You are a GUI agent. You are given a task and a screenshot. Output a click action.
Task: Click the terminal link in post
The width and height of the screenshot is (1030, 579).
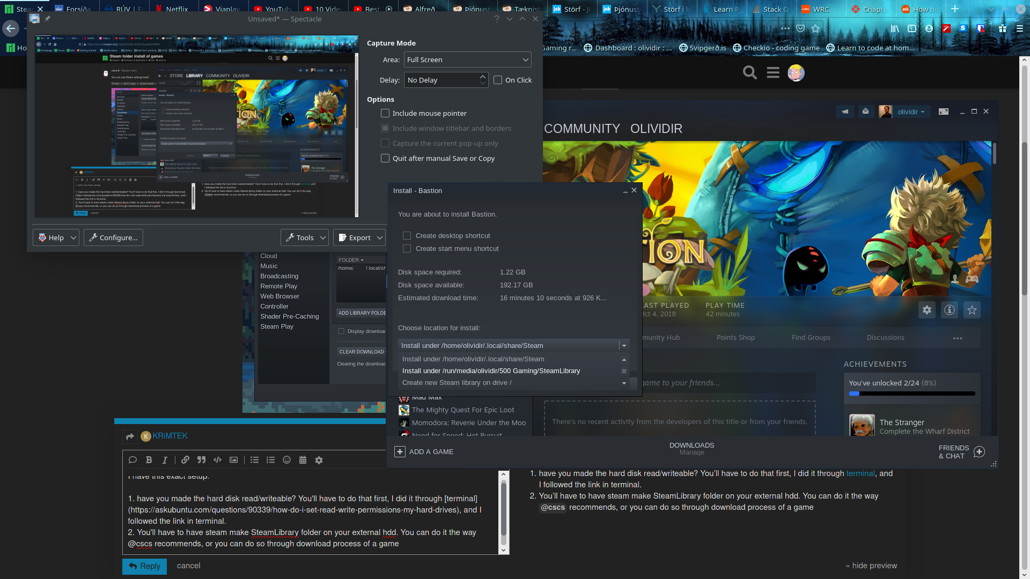(x=859, y=473)
